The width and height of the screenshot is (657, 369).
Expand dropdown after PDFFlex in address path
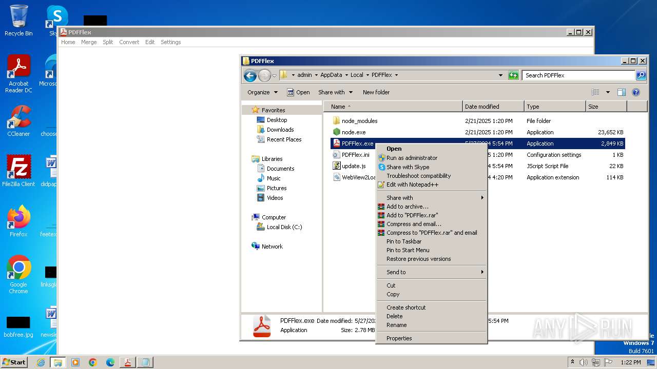tap(396, 75)
